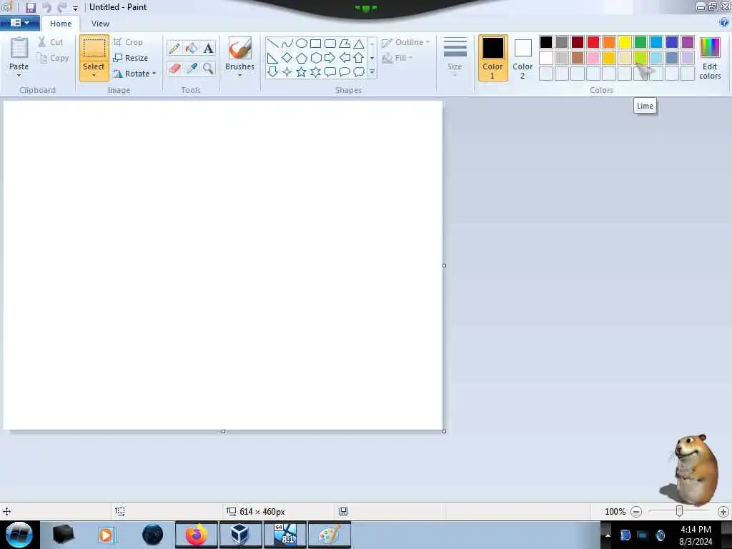Click the Save icon in the title bar
The width and height of the screenshot is (732, 549).
30,7
